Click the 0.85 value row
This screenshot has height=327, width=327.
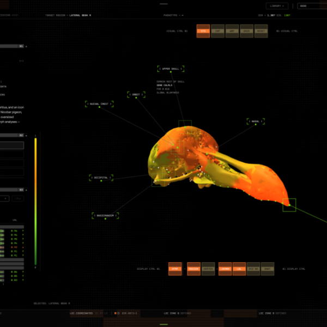click(x=12, y=276)
